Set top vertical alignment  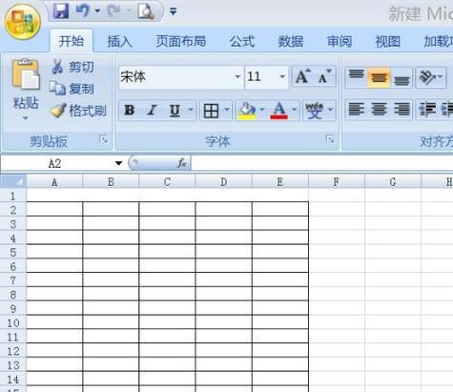click(x=357, y=77)
